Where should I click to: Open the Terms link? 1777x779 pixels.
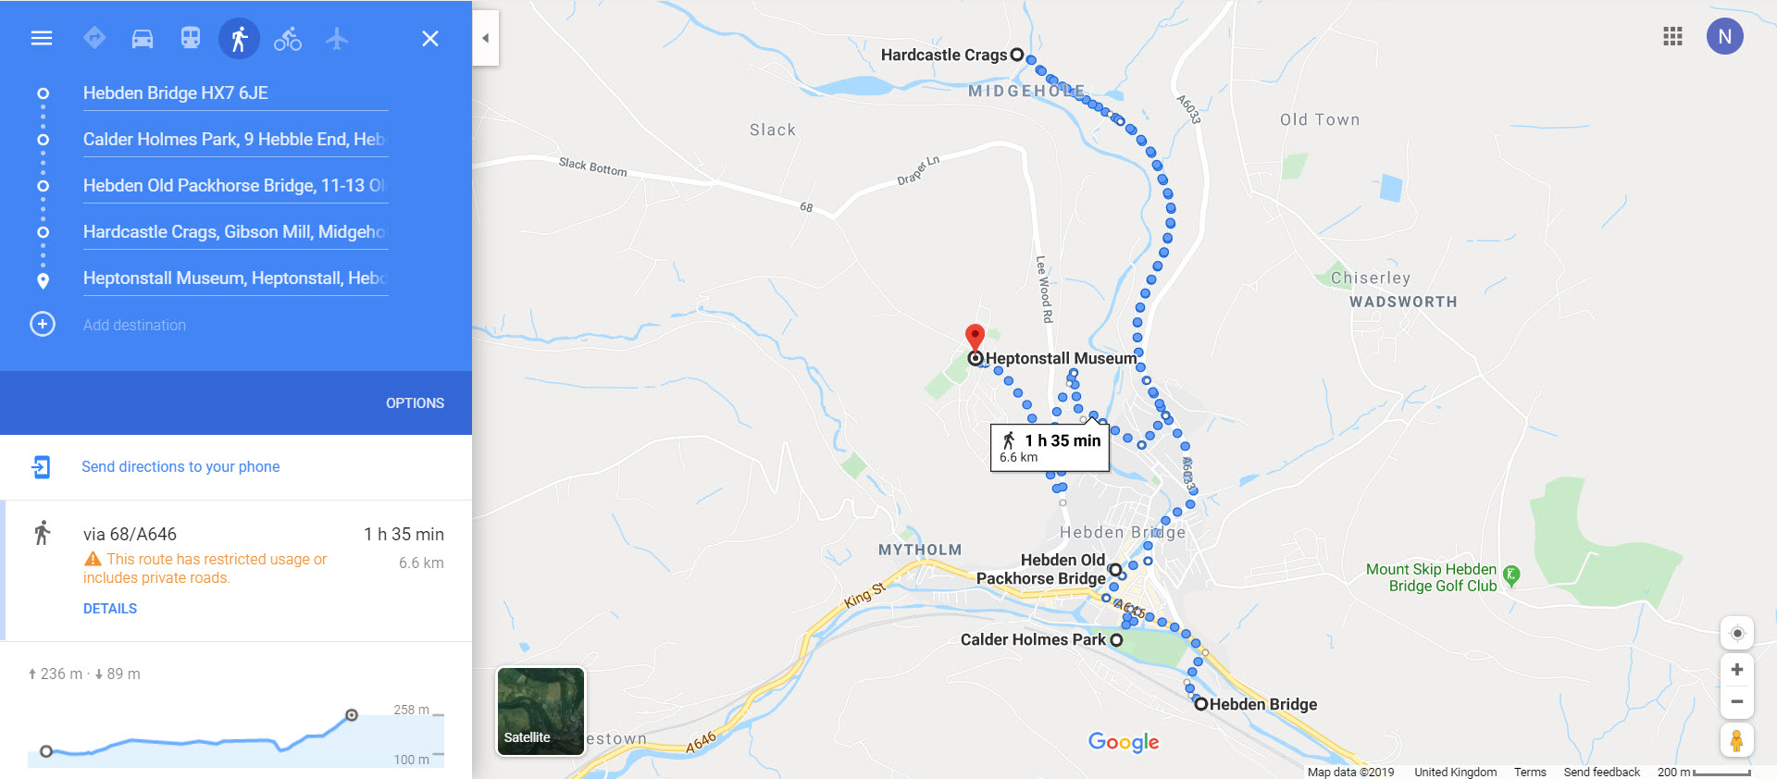pyautogui.click(x=1530, y=772)
